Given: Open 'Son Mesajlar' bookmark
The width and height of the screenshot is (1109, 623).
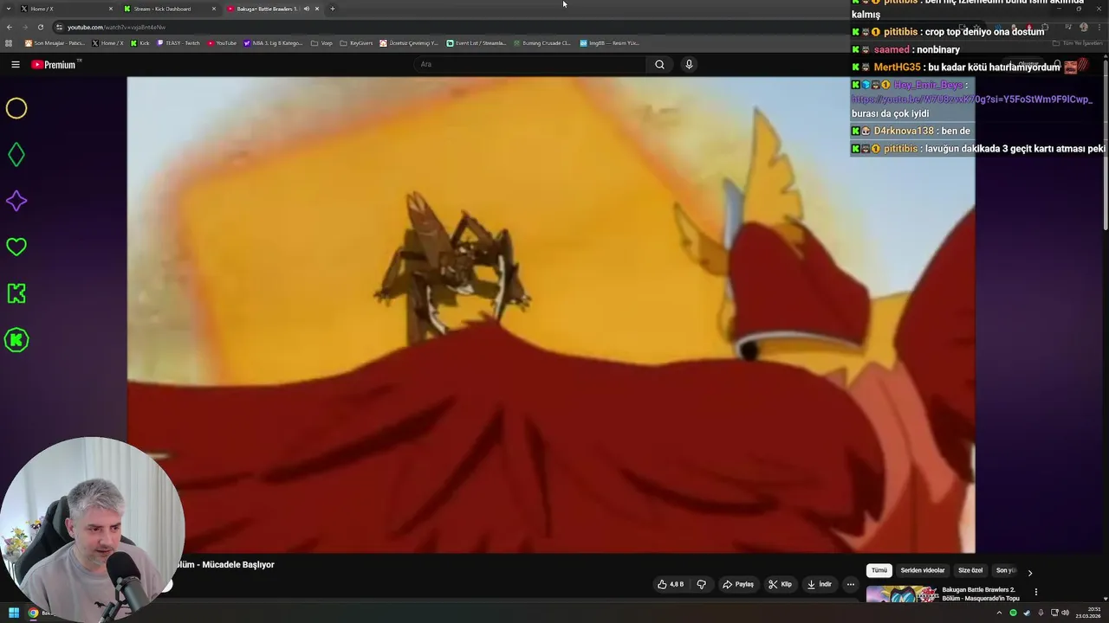Looking at the screenshot, I should (55, 42).
